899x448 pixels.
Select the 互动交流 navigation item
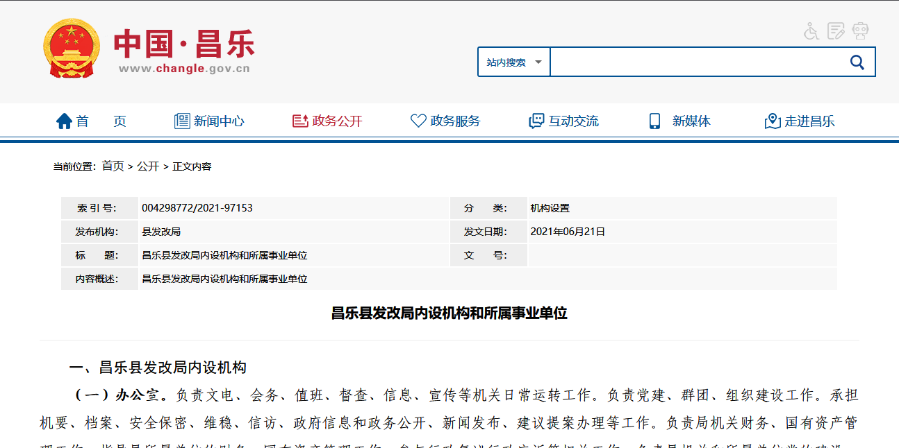click(574, 120)
